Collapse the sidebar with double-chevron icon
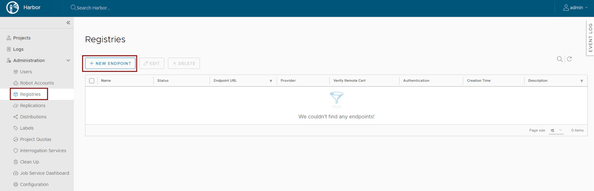 pyautogui.click(x=68, y=23)
